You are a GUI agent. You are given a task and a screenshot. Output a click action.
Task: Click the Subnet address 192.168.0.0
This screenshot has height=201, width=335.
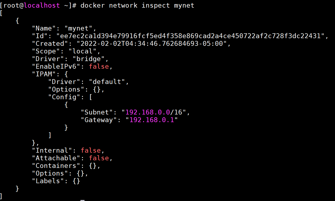click(148, 112)
